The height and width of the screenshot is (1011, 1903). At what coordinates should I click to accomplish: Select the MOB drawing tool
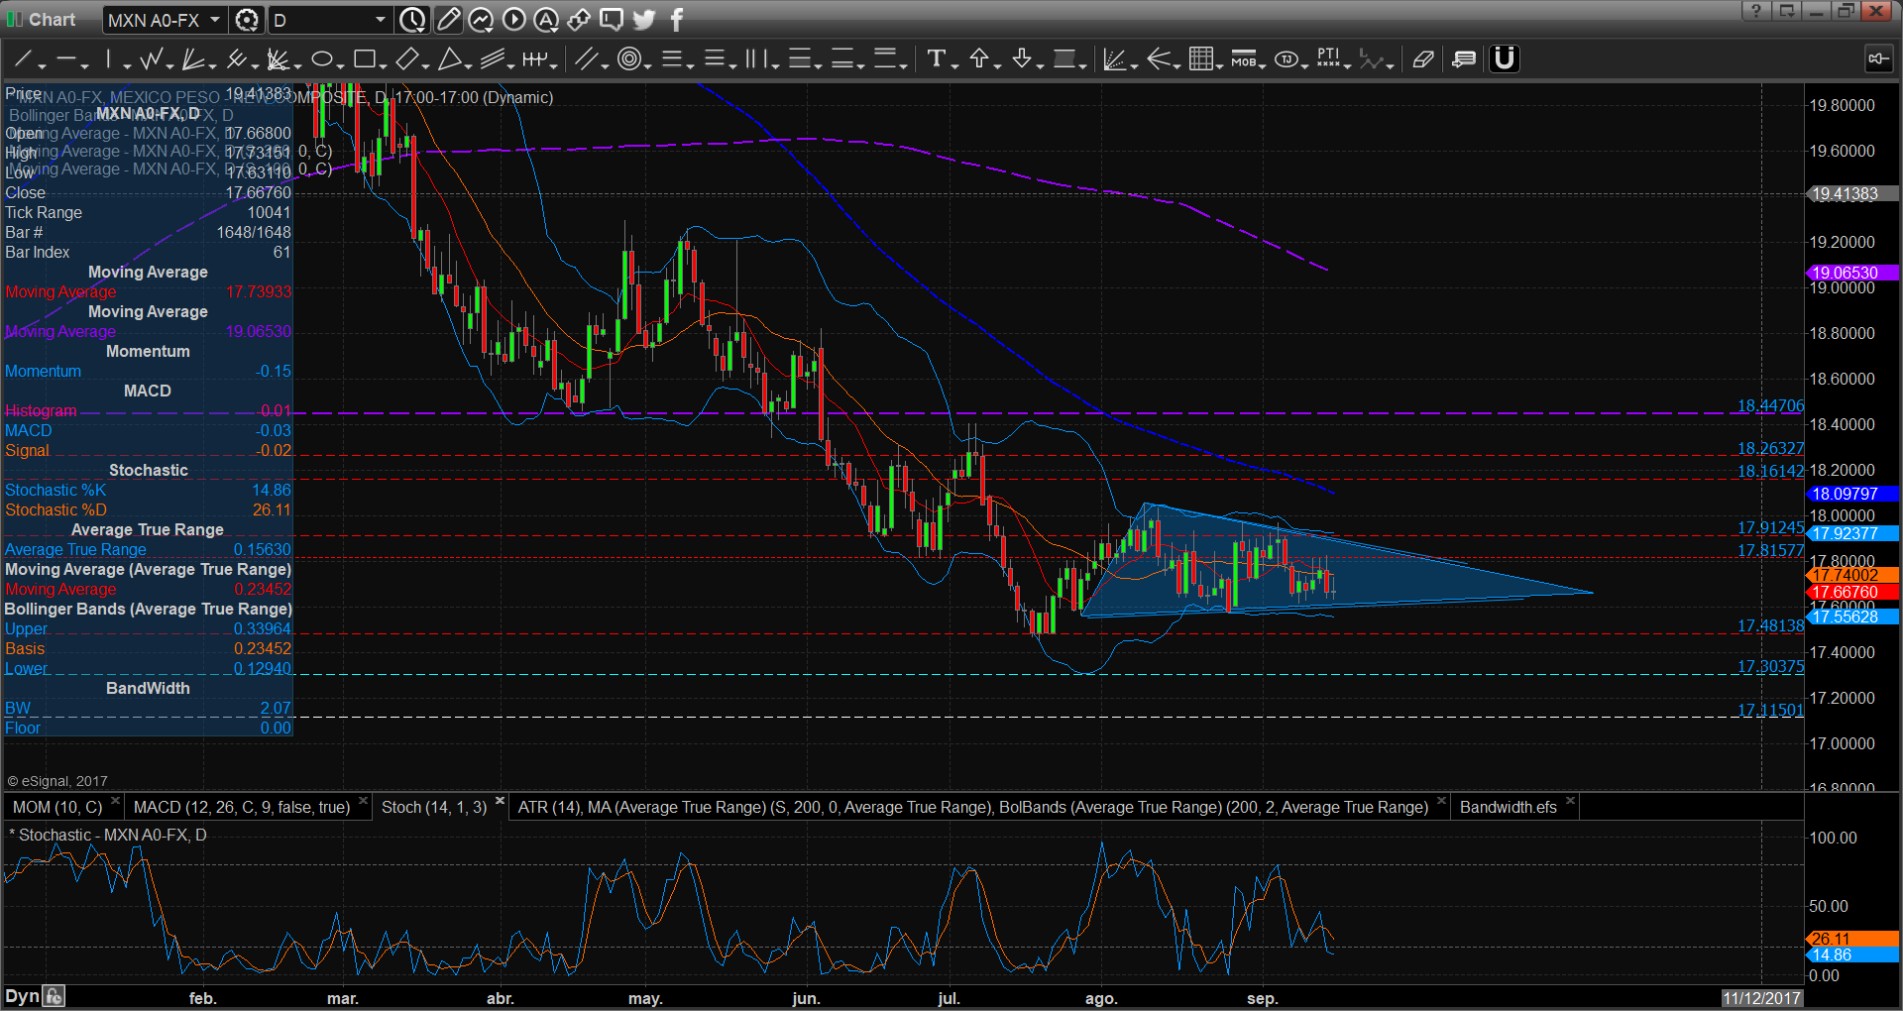click(1244, 59)
